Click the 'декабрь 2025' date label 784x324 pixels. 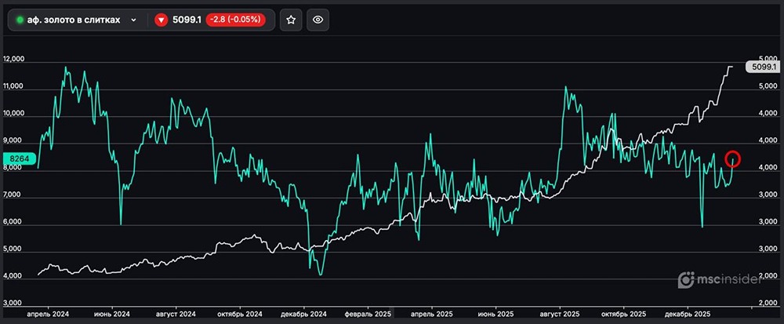pyautogui.click(x=688, y=312)
